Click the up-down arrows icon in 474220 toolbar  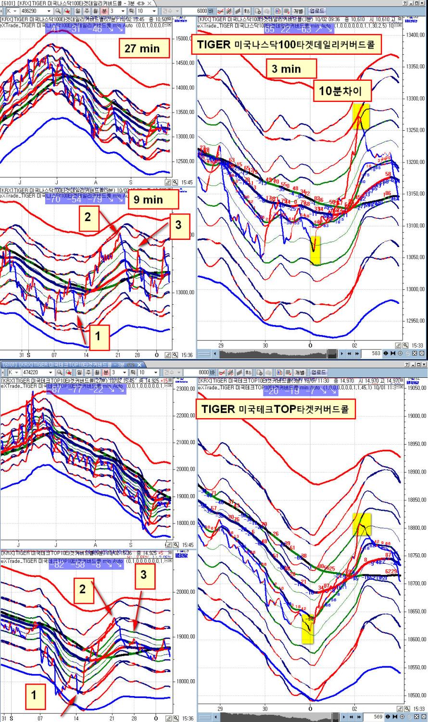[247, 372]
